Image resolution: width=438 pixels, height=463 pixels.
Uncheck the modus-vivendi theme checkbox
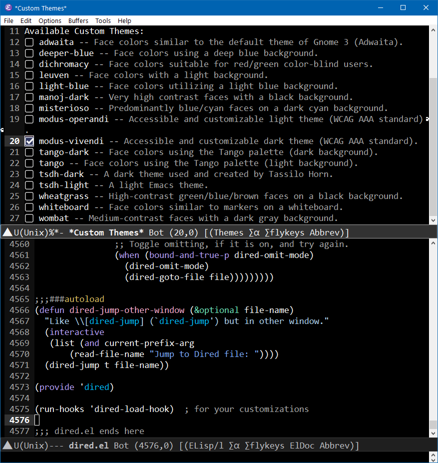[29, 141]
